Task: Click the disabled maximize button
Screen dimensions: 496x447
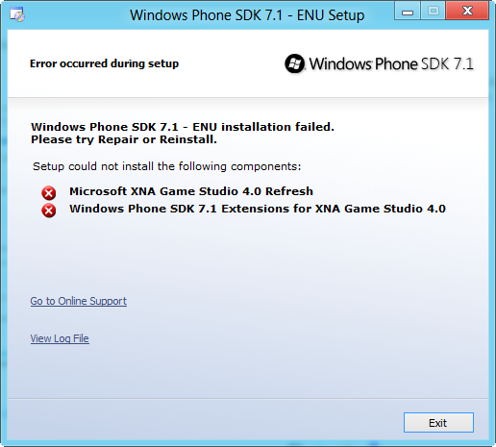Action: (433, 12)
